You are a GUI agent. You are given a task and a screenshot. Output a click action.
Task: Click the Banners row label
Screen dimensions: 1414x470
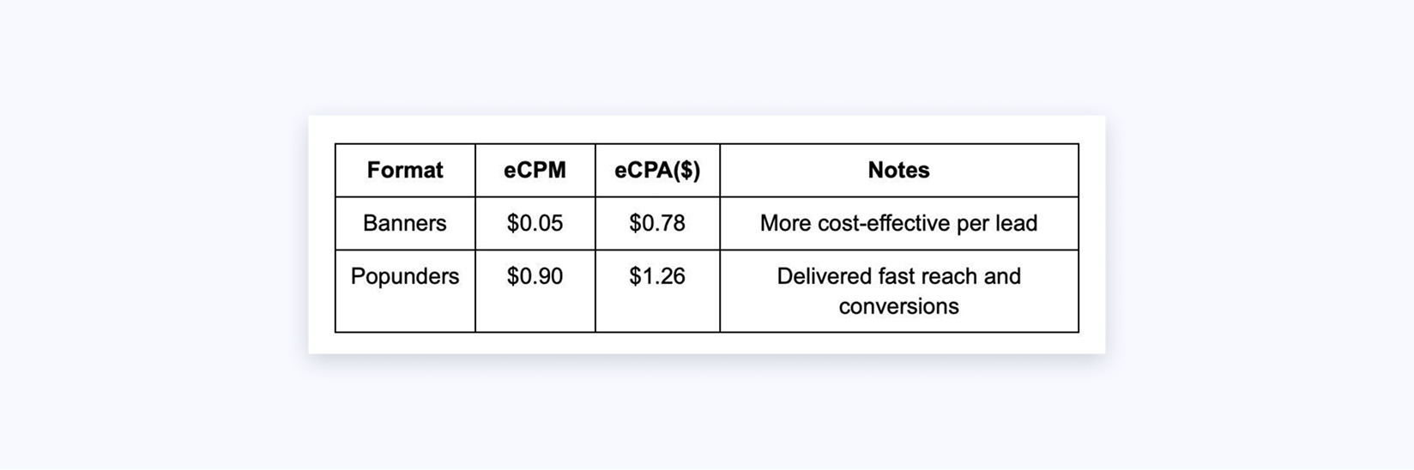coord(405,223)
